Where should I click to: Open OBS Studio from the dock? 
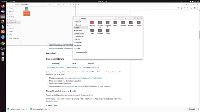click(3, 49)
